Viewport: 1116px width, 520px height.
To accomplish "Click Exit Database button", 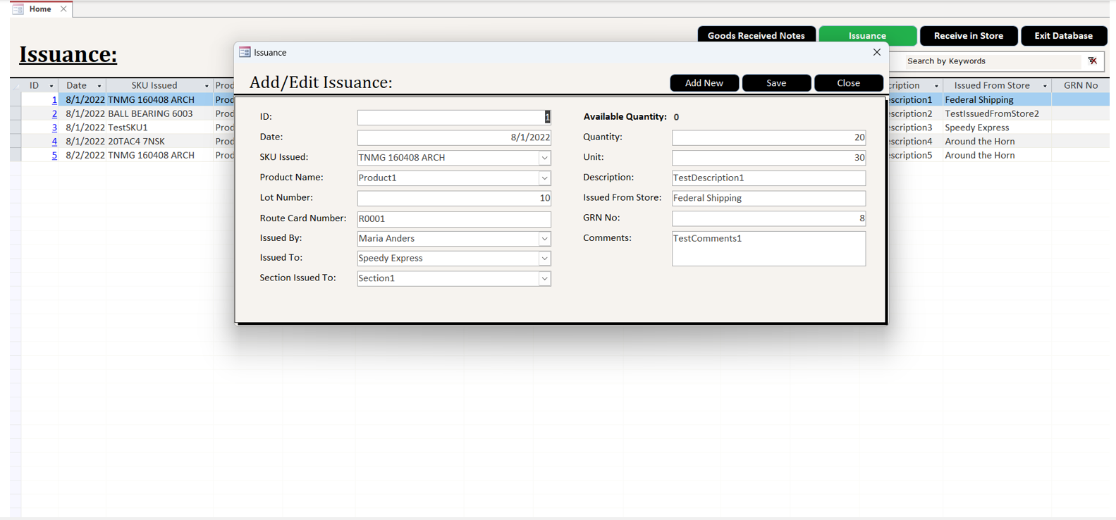I will (1063, 35).
